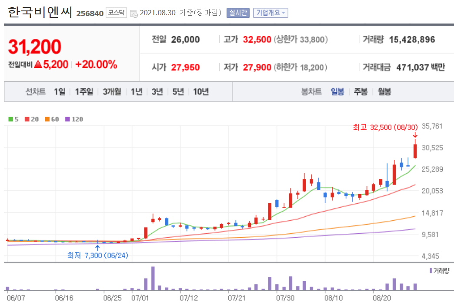The image size is (454, 306).
Task: Click the red 20-day moving average swatch
Action: click(27, 119)
